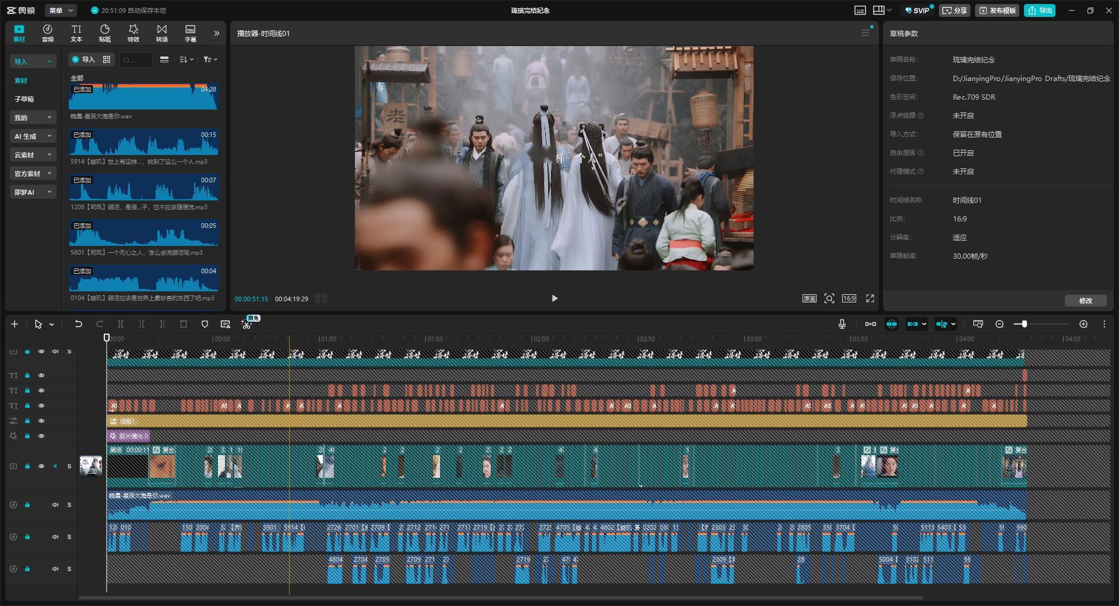
Task: Expand the AI生成 sidebar section
Action: tap(33, 136)
